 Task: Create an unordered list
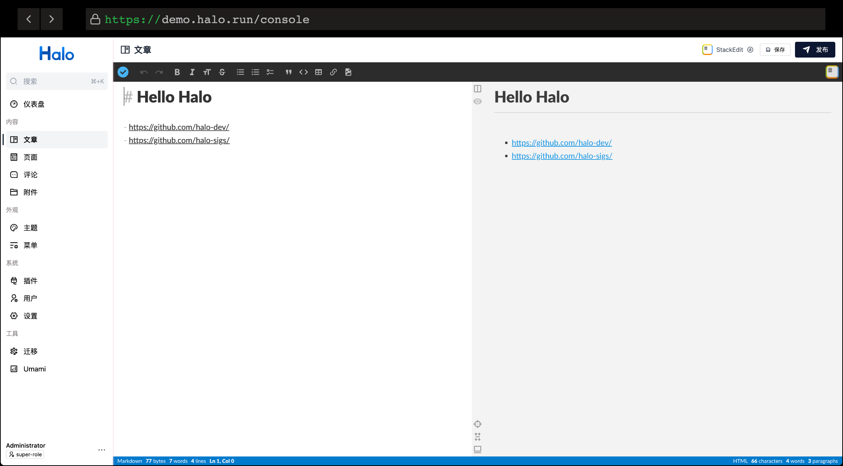pos(240,72)
